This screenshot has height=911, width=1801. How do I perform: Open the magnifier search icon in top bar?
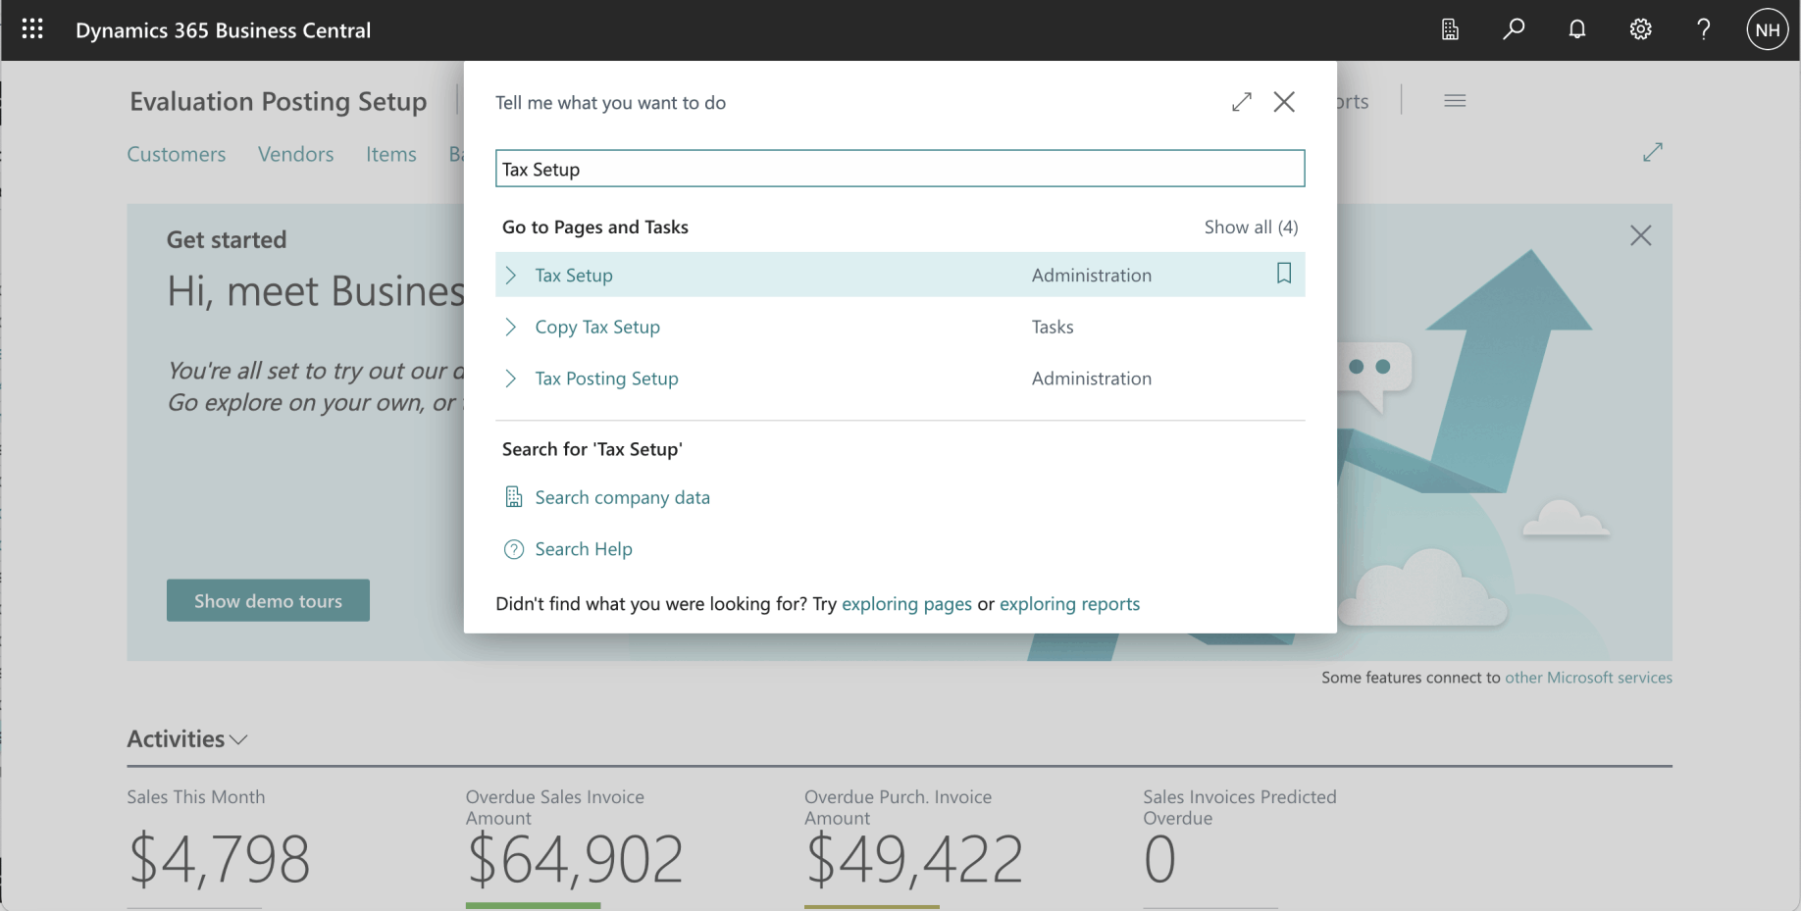1514,29
